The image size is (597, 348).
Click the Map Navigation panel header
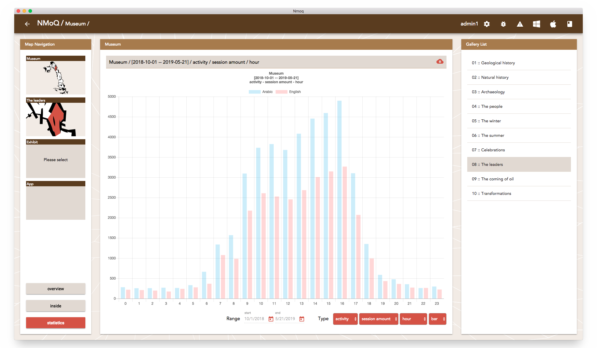pyautogui.click(x=56, y=44)
